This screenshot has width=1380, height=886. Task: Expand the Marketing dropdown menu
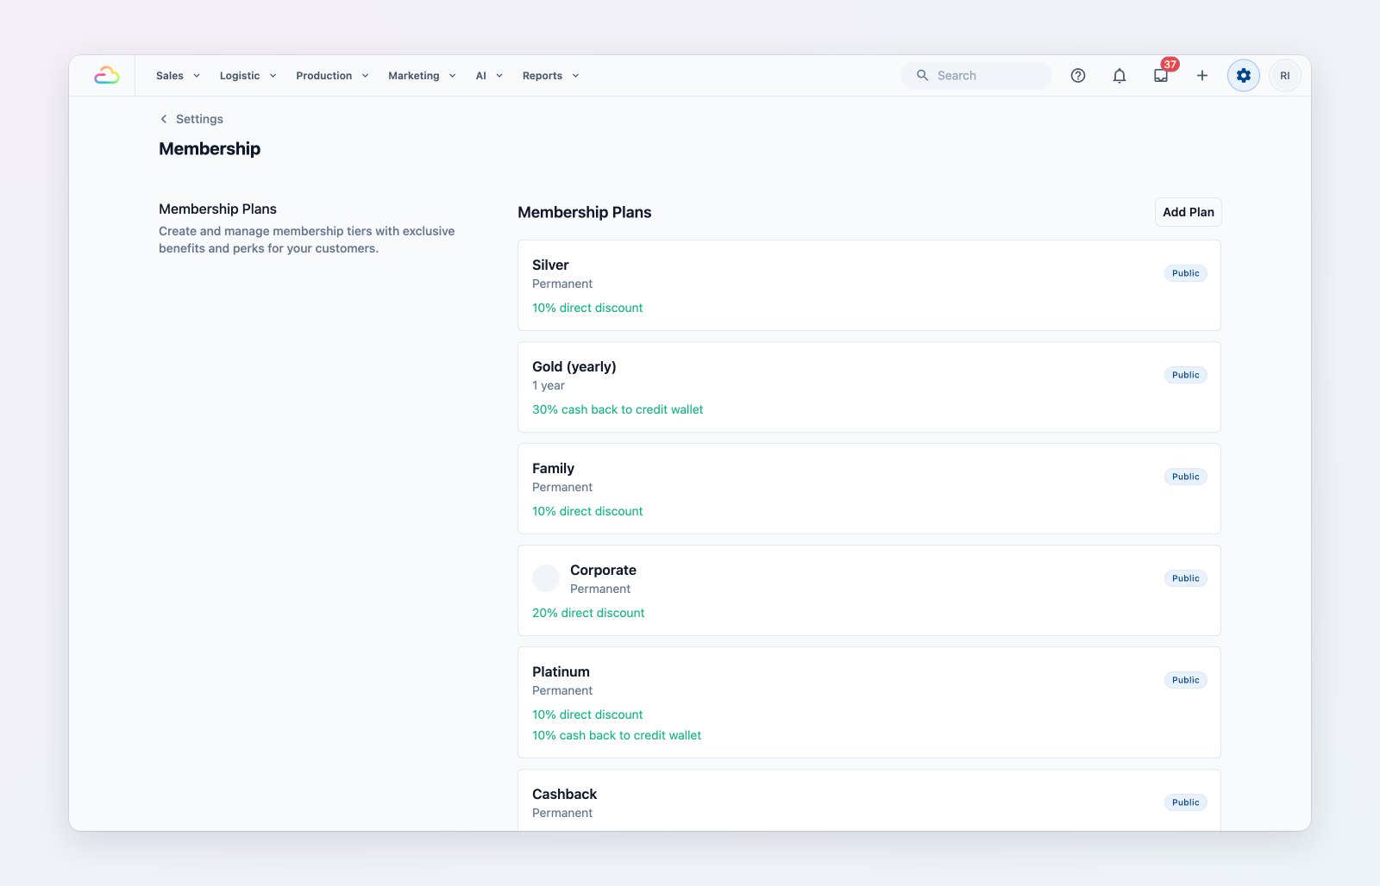(422, 76)
